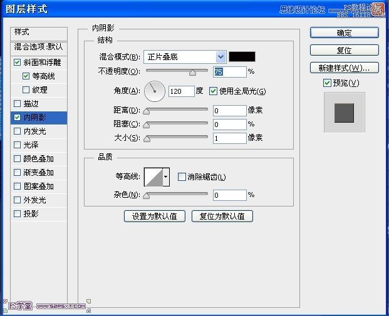This screenshot has width=389, height=316.
Task: Enable the 图案叠加 checkbox
Action: (17, 186)
